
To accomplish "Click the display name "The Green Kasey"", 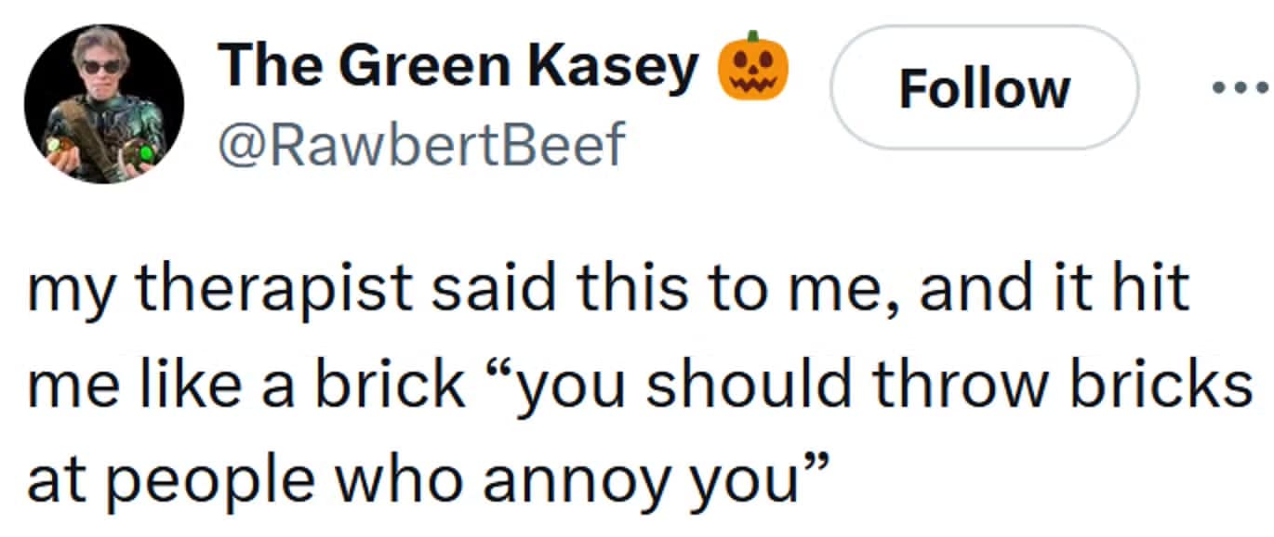I will (458, 68).
